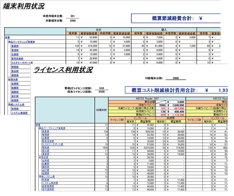Image resolution: width=234 pixels, height=196 pixels.
Task: Select cell 81,000 in 購入 section
Action: coord(159,46)
